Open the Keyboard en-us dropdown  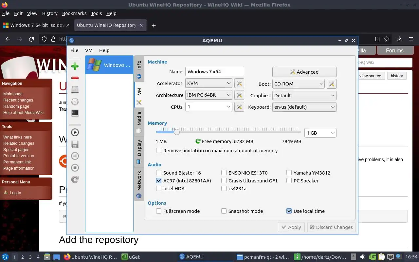click(x=304, y=107)
